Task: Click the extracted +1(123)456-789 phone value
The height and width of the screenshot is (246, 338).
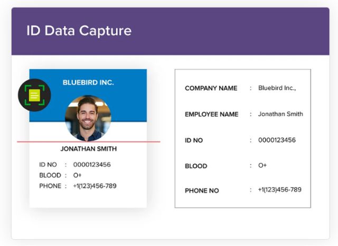Action: [x=280, y=190]
